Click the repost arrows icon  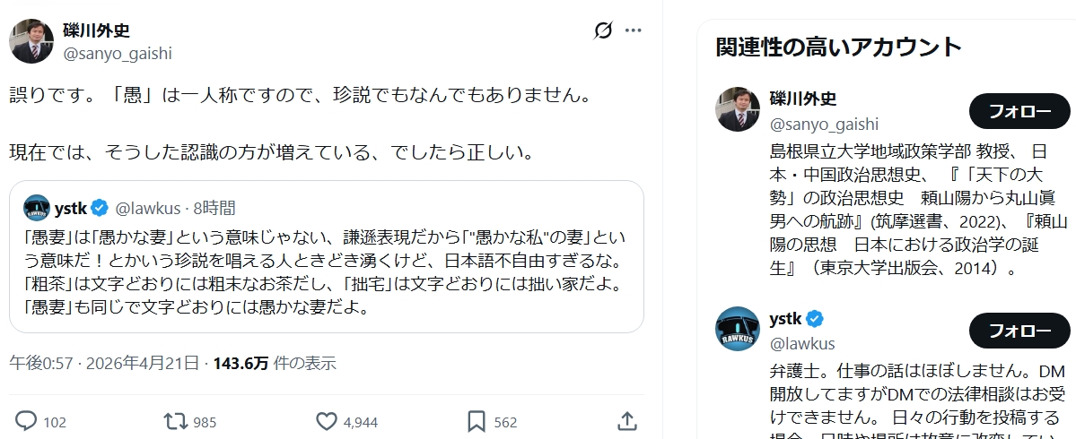pos(174,421)
